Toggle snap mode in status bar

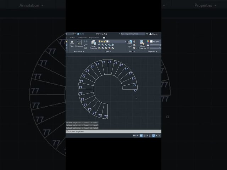[144, 136]
